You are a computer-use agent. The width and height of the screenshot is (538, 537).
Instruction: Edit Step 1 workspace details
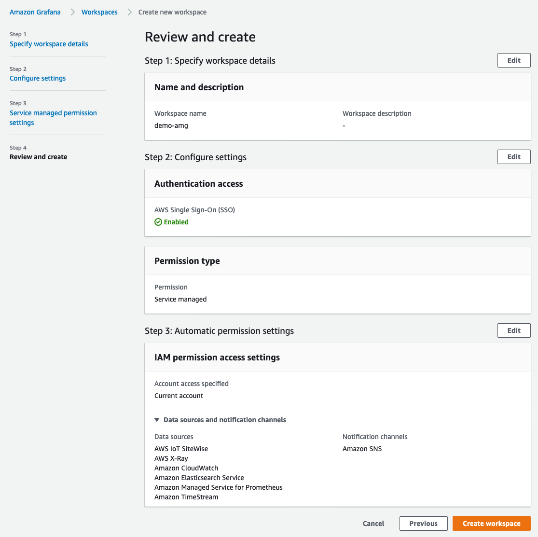pos(514,60)
